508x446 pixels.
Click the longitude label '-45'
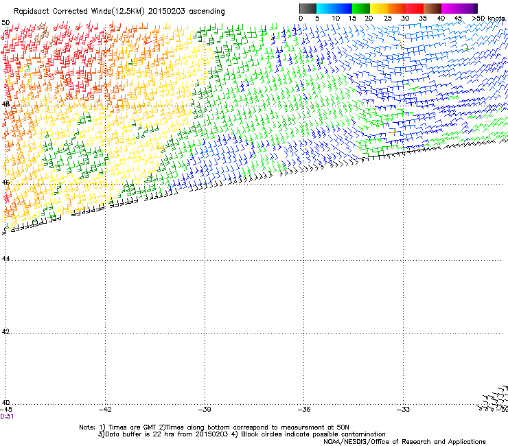tap(6, 410)
